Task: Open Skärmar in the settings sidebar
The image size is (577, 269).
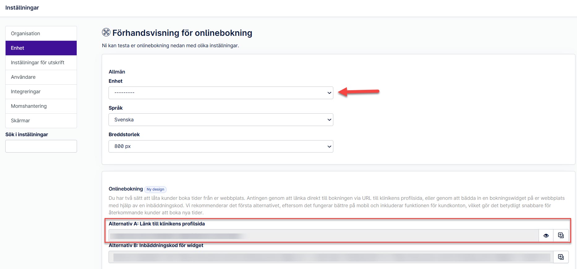Action: click(x=41, y=120)
